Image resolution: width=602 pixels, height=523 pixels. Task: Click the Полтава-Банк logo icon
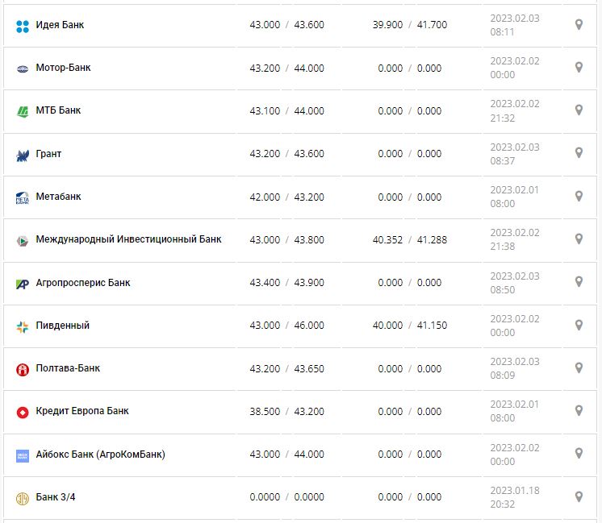[23, 369]
